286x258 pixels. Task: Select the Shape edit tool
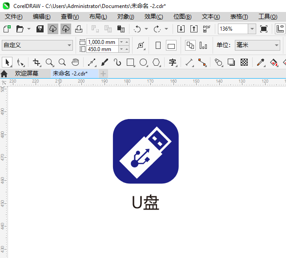tap(20, 63)
